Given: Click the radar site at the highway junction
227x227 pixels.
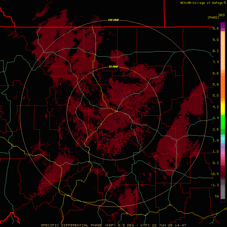Looking at the screenshot, I should (x=116, y=111).
